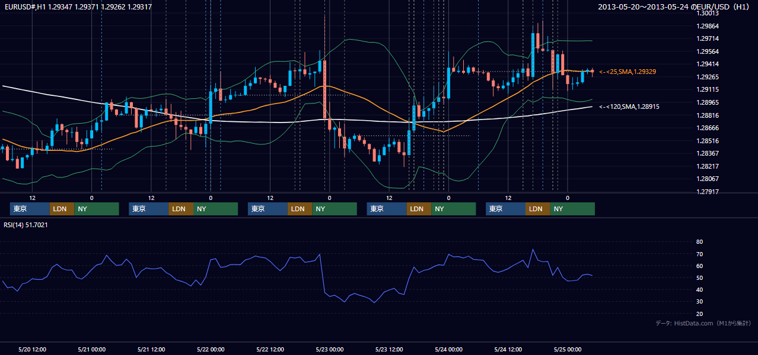Select the 5/21 12:00 time axis label
758x355 pixels.
[151, 349]
